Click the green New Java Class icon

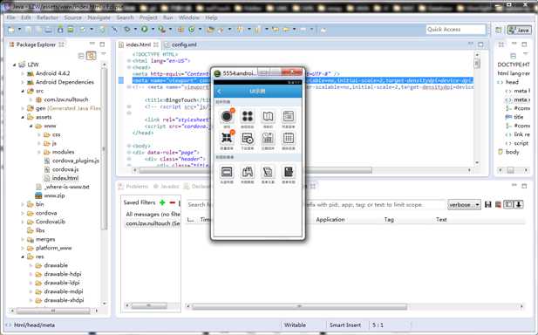click(192, 30)
